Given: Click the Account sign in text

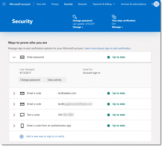Looking at the screenshot, I should click(x=91, y=73).
